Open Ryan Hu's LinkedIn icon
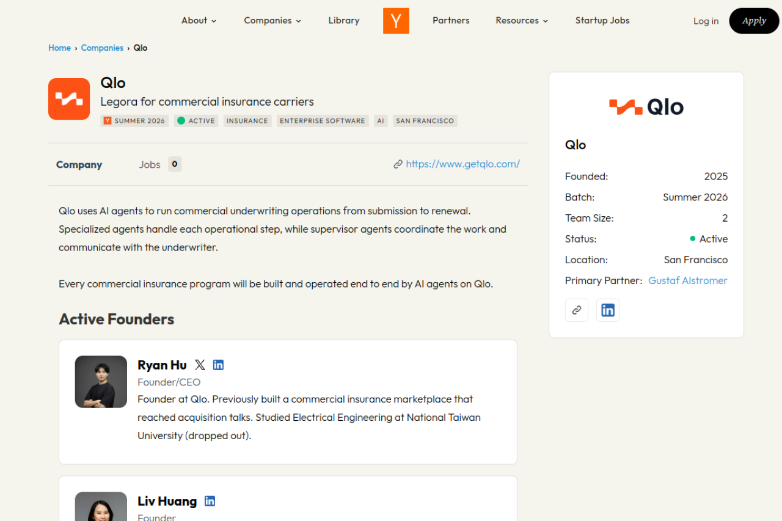Viewport: 782px width, 521px height. (x=218, y=365)
